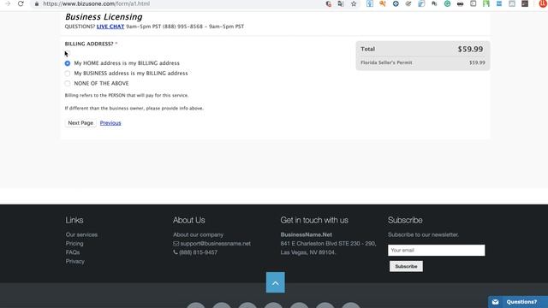
Task: Open the FAQs footer link
Action: click(73, 252)
